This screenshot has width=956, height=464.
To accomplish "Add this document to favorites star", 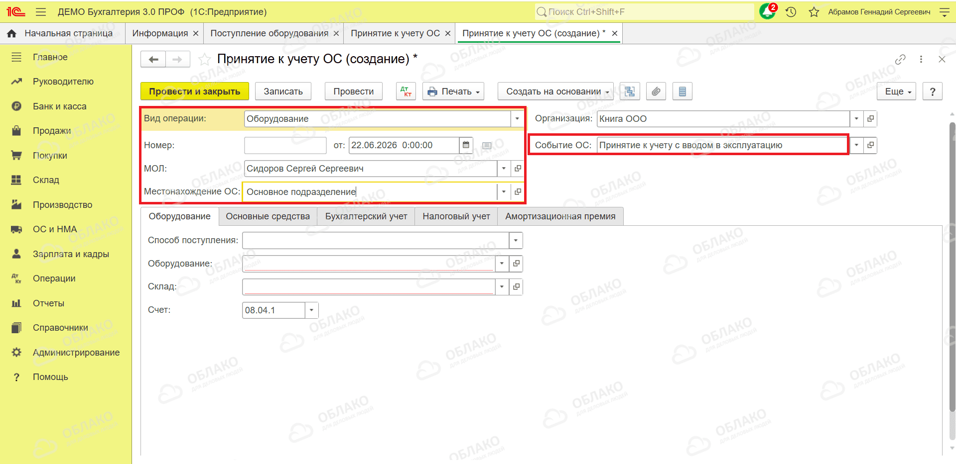I will 204,60.
